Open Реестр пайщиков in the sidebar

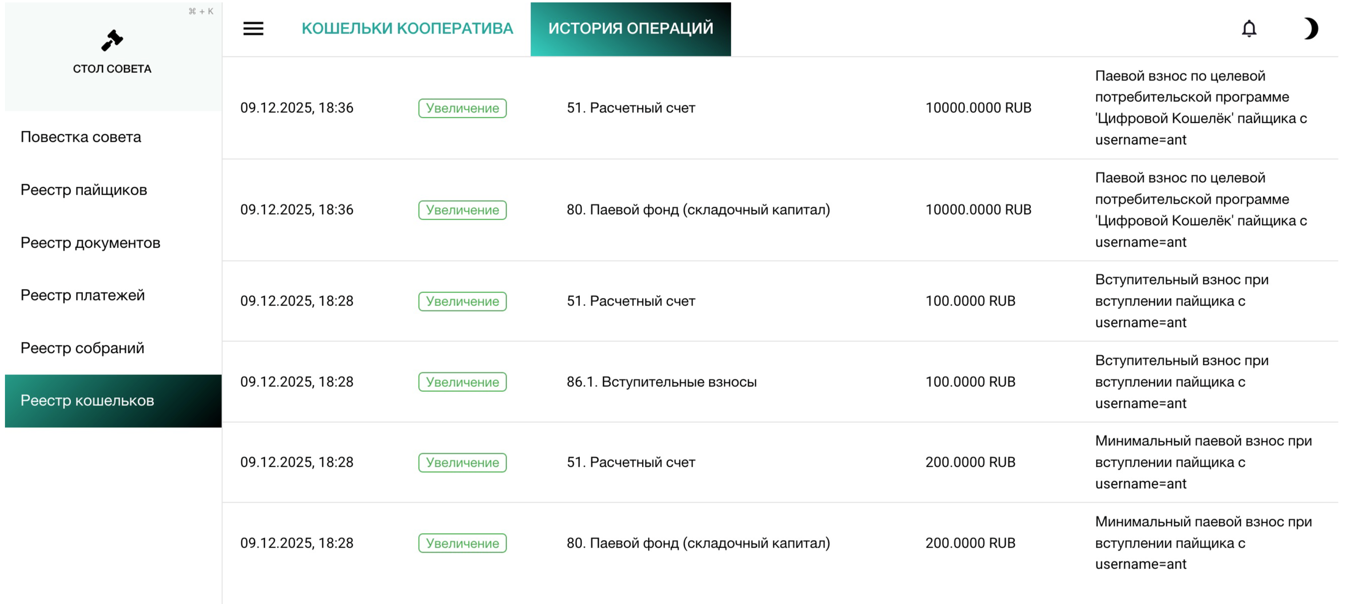(x=84, y=190)
